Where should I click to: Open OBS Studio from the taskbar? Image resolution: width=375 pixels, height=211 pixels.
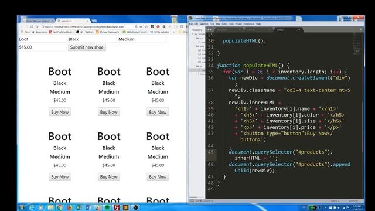135,207
